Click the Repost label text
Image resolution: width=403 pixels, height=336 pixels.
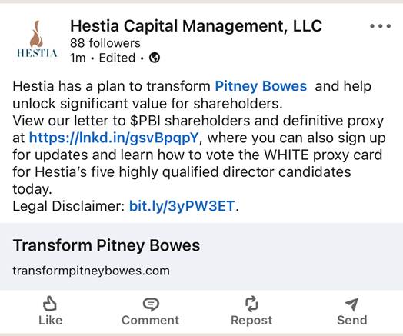point(251,321)
